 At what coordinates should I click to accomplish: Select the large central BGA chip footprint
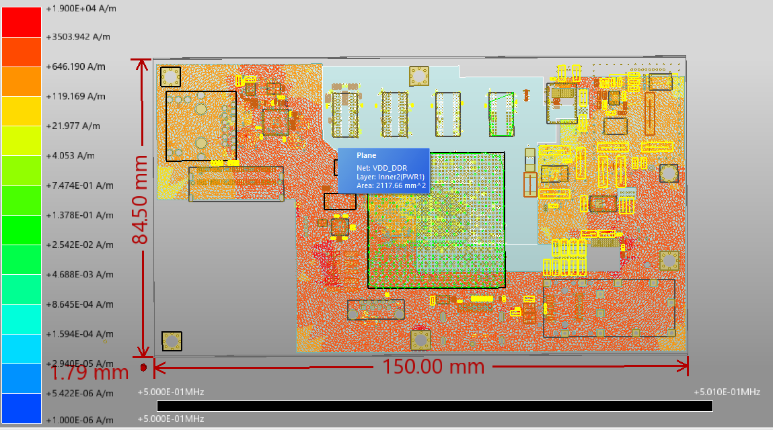pyautogui.click(x=435, y=220)
